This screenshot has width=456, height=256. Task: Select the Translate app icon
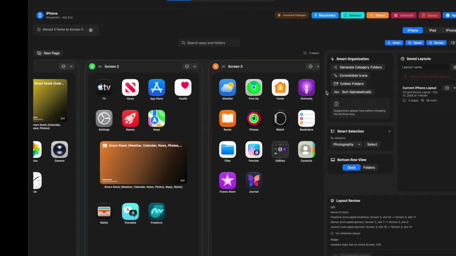pos(130,212)
